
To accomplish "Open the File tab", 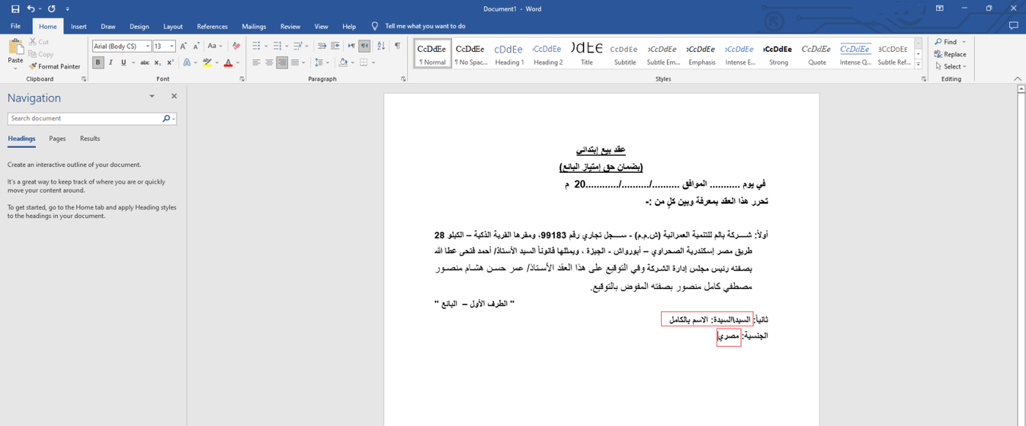I will [15, 26].
